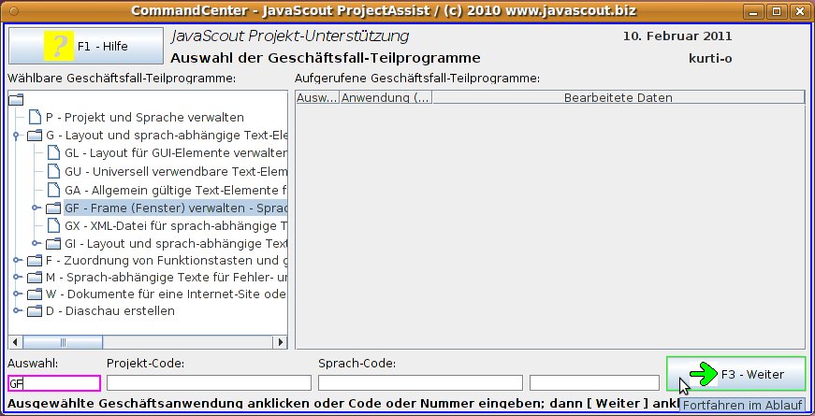Expand the GF - Frame tree node

[x=36, y=208]
